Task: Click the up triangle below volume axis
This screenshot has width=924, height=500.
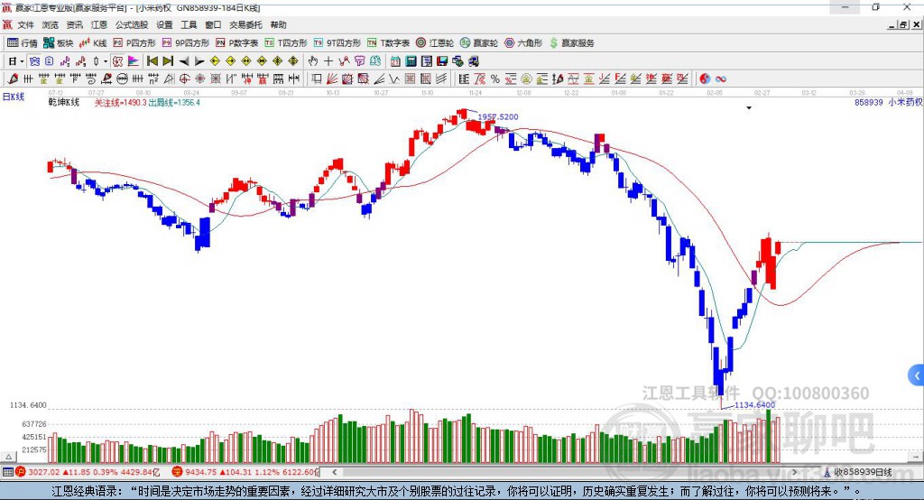Action: coord(8,457)
